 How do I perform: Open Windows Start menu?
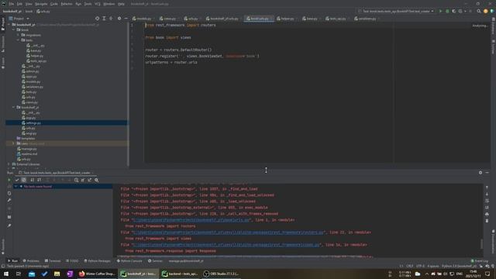6,274
